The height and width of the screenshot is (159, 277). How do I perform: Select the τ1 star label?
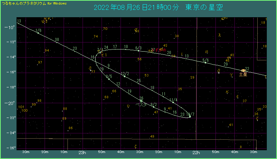point(103,55)
